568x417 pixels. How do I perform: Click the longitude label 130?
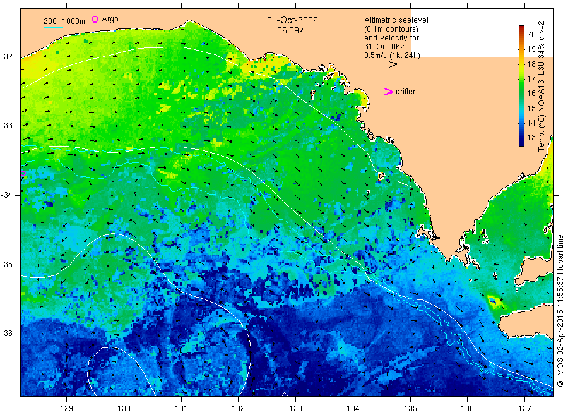pos(124,408)
